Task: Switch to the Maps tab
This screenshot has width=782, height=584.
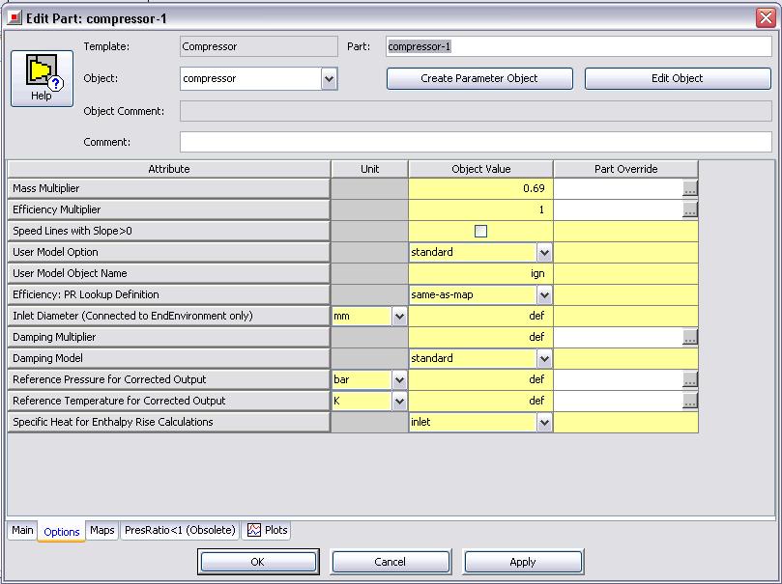Action: [x=102, y=530]
